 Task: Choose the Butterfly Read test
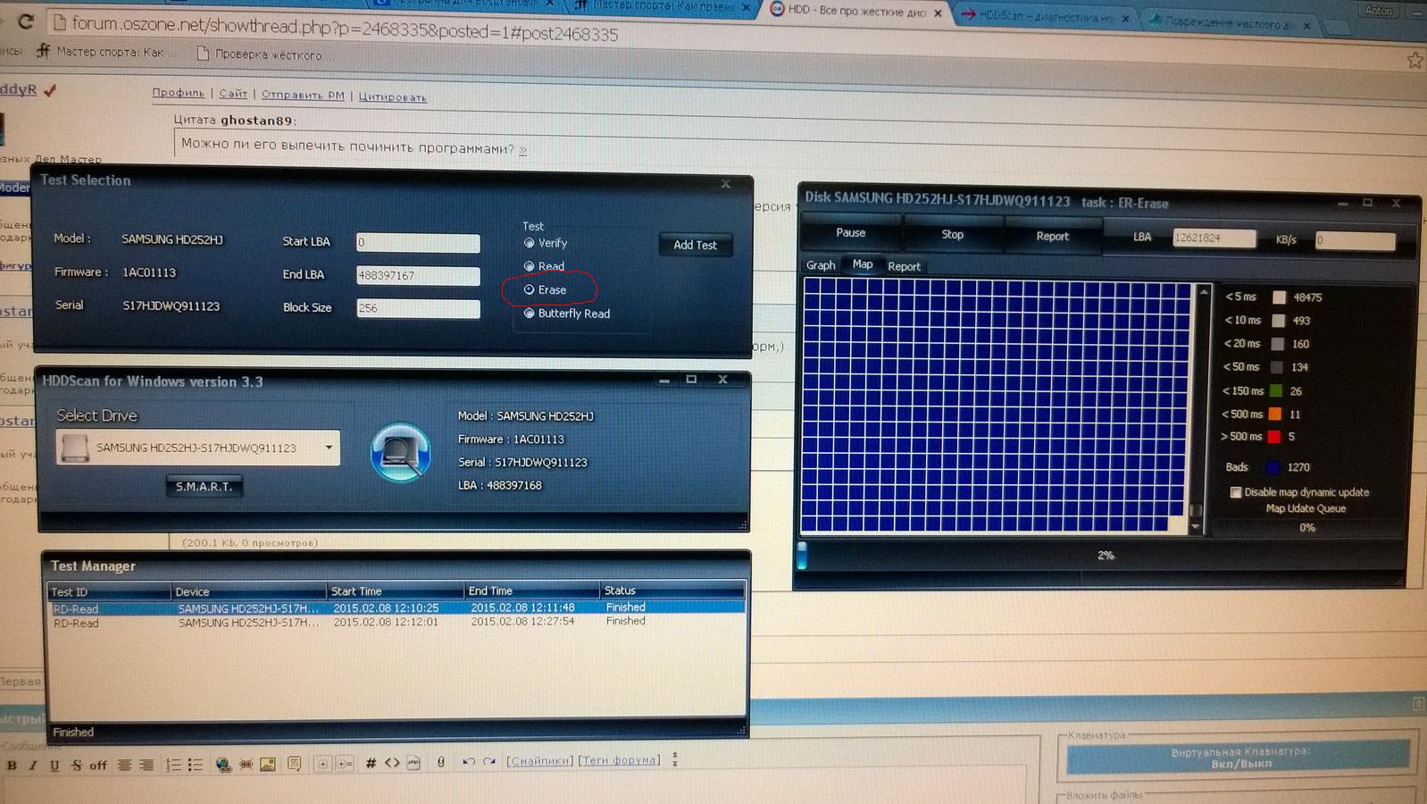530,314
